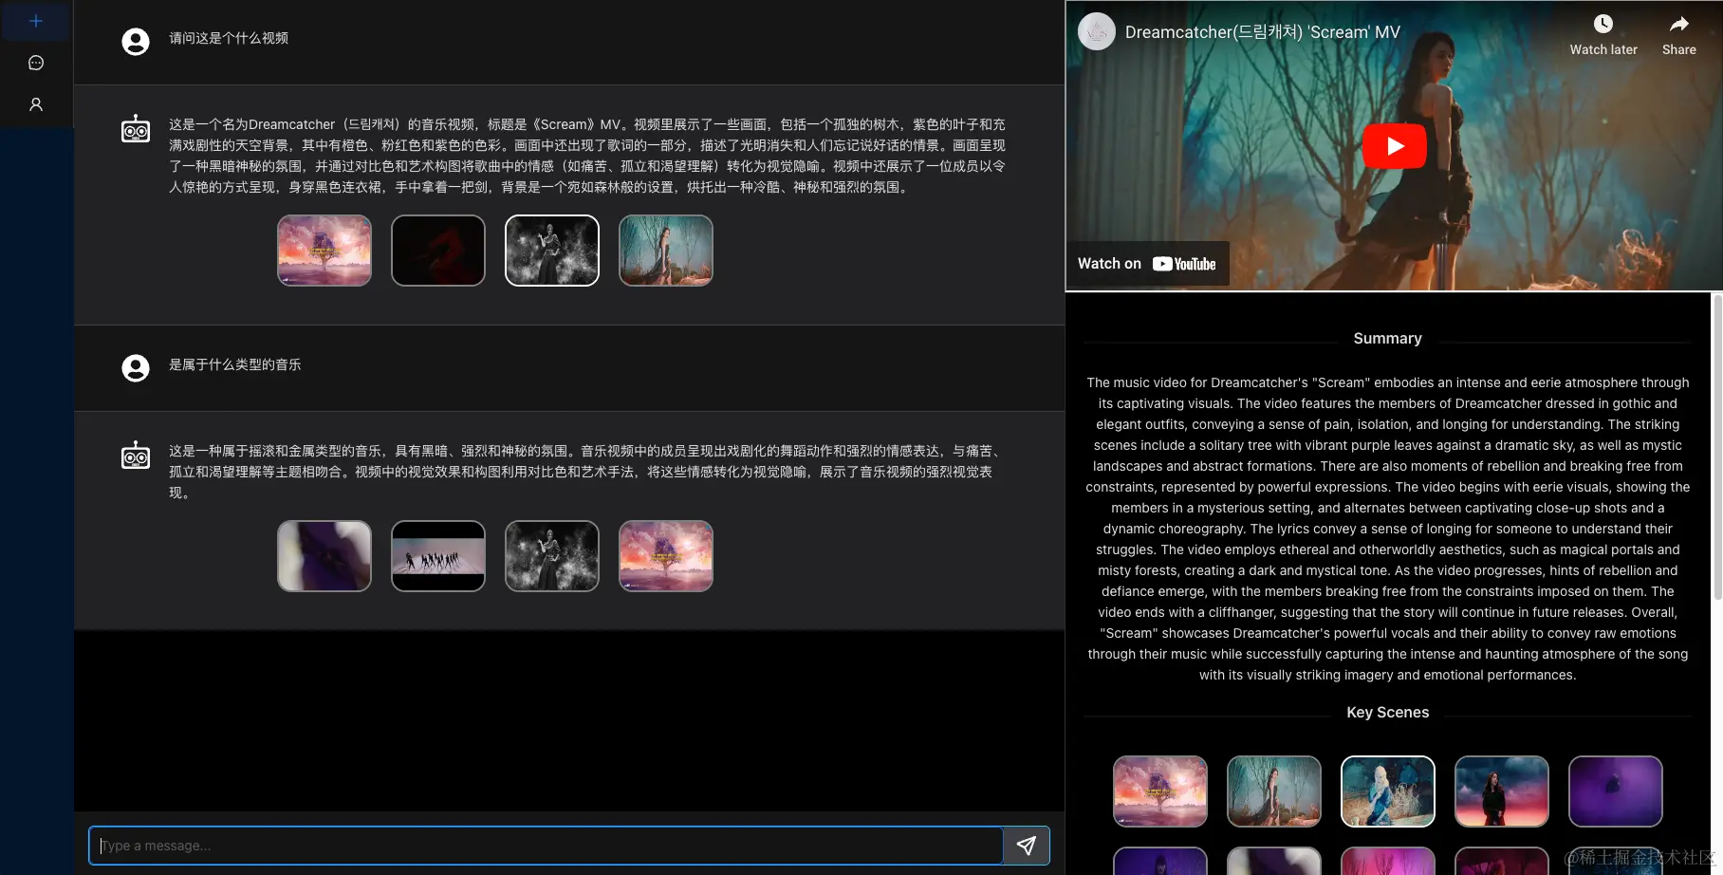Select the forest woman key scene
Screen dimensions: 1723x875
click(x=1274, y=791)
